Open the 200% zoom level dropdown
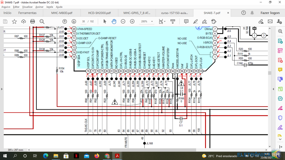Viewport: 285px width, 160px height. [152, 22]
